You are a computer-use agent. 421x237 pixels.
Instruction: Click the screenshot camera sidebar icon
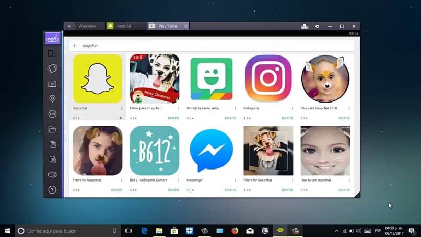[x=52, y=84]
